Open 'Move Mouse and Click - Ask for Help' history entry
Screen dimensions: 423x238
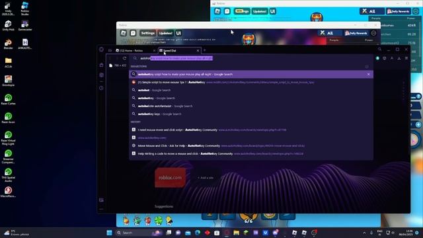click(251, 145)
